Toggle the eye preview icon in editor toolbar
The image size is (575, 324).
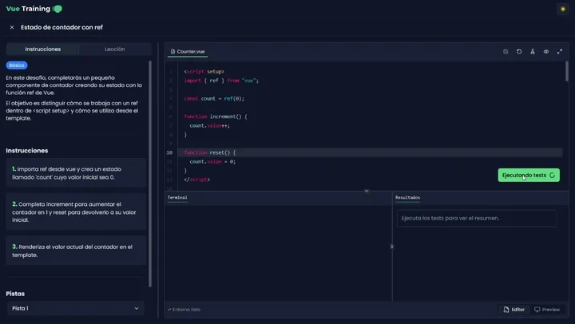(546, 52)
